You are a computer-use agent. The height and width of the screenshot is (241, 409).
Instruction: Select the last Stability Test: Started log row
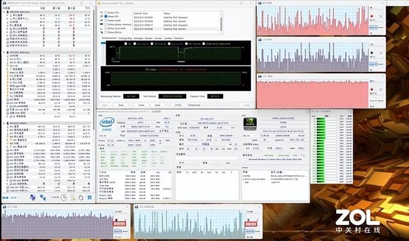(x=177, y=29)
